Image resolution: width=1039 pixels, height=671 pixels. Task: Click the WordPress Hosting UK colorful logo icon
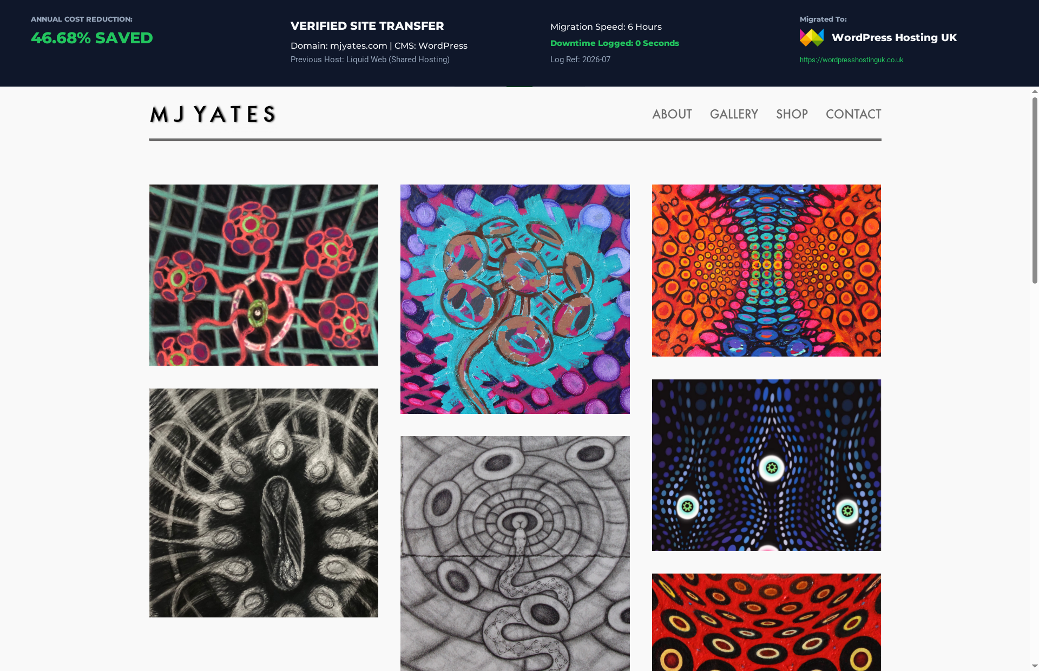click(x=811, y=37)
